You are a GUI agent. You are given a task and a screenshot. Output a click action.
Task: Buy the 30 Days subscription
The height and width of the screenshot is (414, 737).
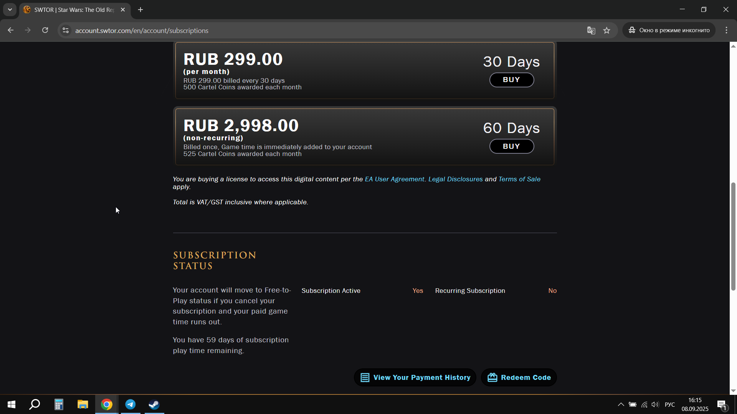pos(511,80)
